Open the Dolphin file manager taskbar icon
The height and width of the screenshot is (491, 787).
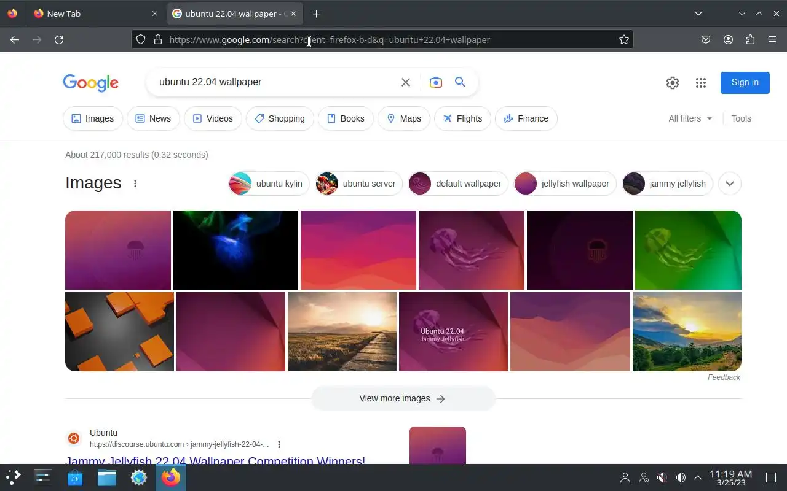coord(107,477)
